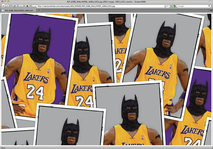Open the Home page button

tap(27, 6)
